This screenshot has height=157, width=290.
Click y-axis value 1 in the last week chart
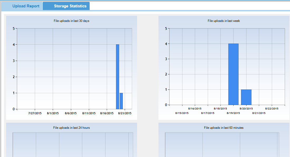(x=166, y=90)
